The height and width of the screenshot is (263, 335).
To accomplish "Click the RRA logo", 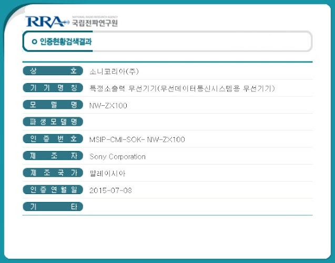I will click(47, 22).
